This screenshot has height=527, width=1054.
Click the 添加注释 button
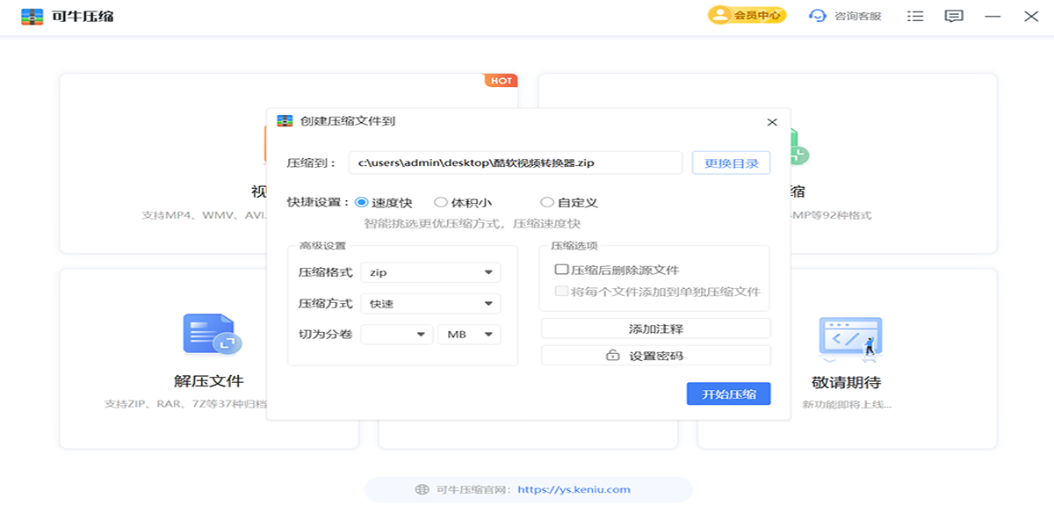(x=655, y=328)
